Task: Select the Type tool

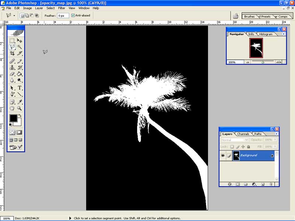Action: tap(19, 88)
